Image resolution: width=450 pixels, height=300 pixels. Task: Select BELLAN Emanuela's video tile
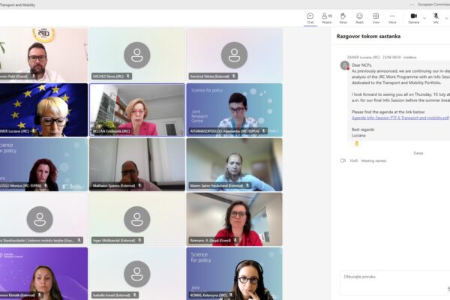click(x=136, y=109)
